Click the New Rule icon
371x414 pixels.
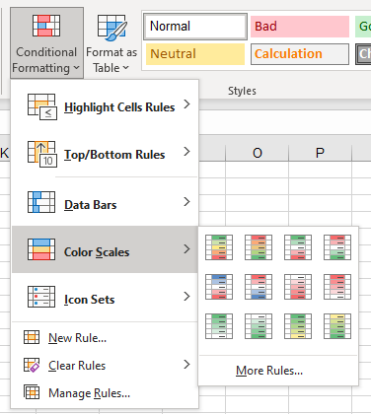pyautogui.click(x=32, y=337)
